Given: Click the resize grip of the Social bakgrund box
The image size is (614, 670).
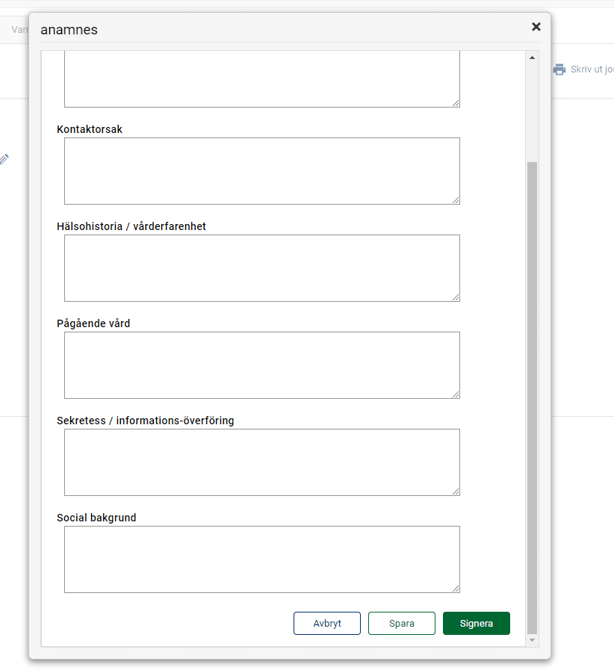Looking at the screenshot, I should click(456, 589).
